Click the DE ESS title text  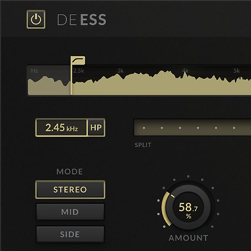pyautogui.click(x=82, y=20)
